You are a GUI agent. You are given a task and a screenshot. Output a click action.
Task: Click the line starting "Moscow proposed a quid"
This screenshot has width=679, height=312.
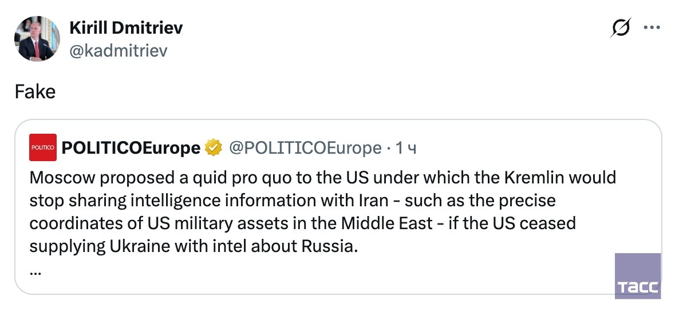322,177
